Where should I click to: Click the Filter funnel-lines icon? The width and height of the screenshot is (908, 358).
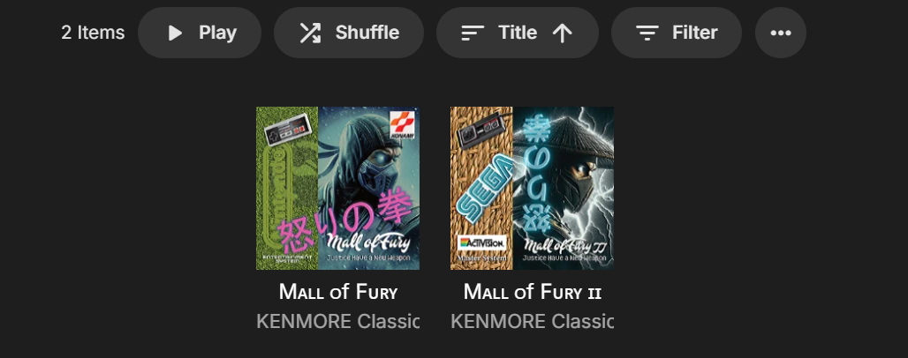[x=647, y=33]
